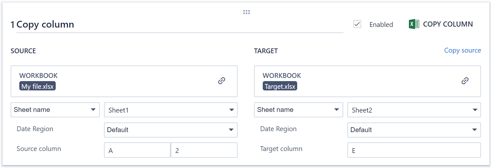
Task: Click the Excel Copy Column icon
Action: pos(414,24)
